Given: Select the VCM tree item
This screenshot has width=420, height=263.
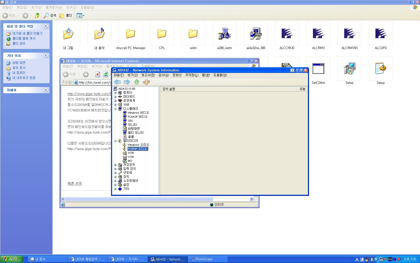Looking at the screenshot, I should pos(131,157).
